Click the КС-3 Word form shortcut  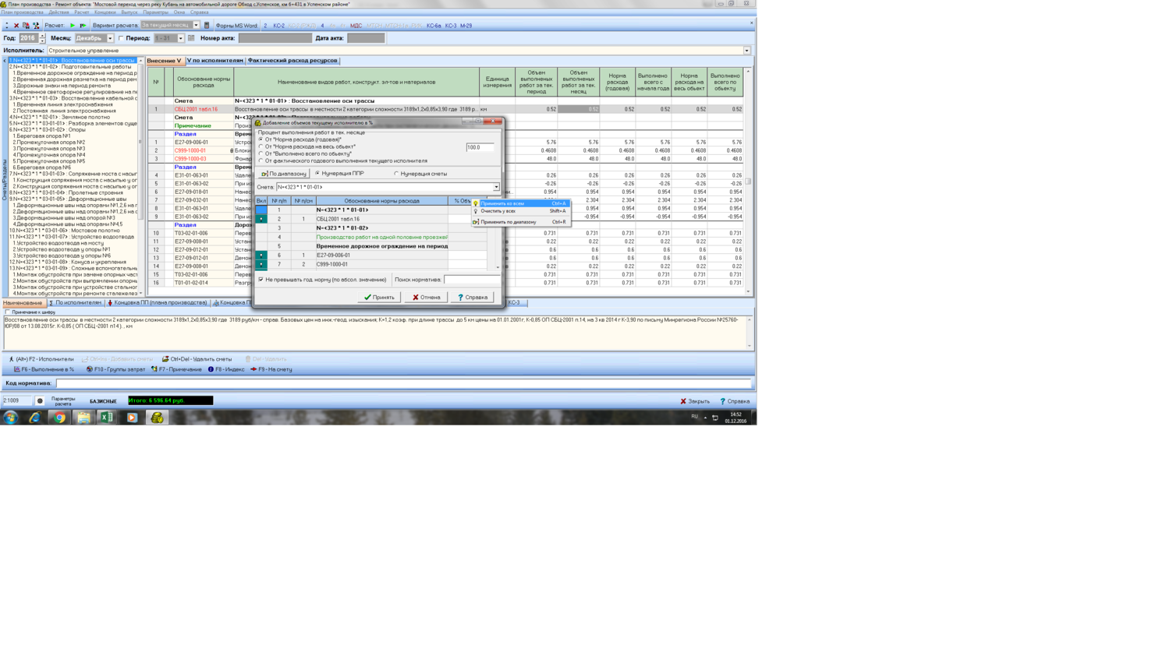(451, 26)
